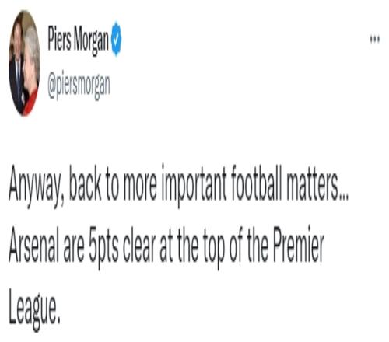Click the word football in the tweet
The image size is (389, 342).
[256, 183]
